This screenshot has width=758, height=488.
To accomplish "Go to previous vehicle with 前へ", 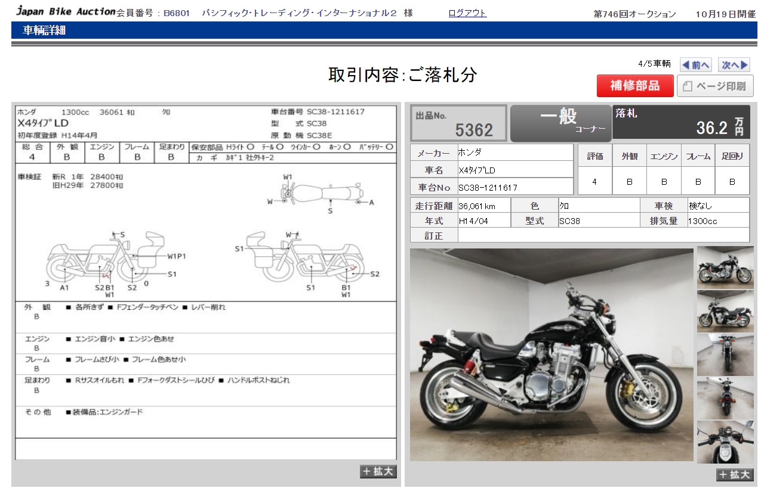I will [695, 65].
